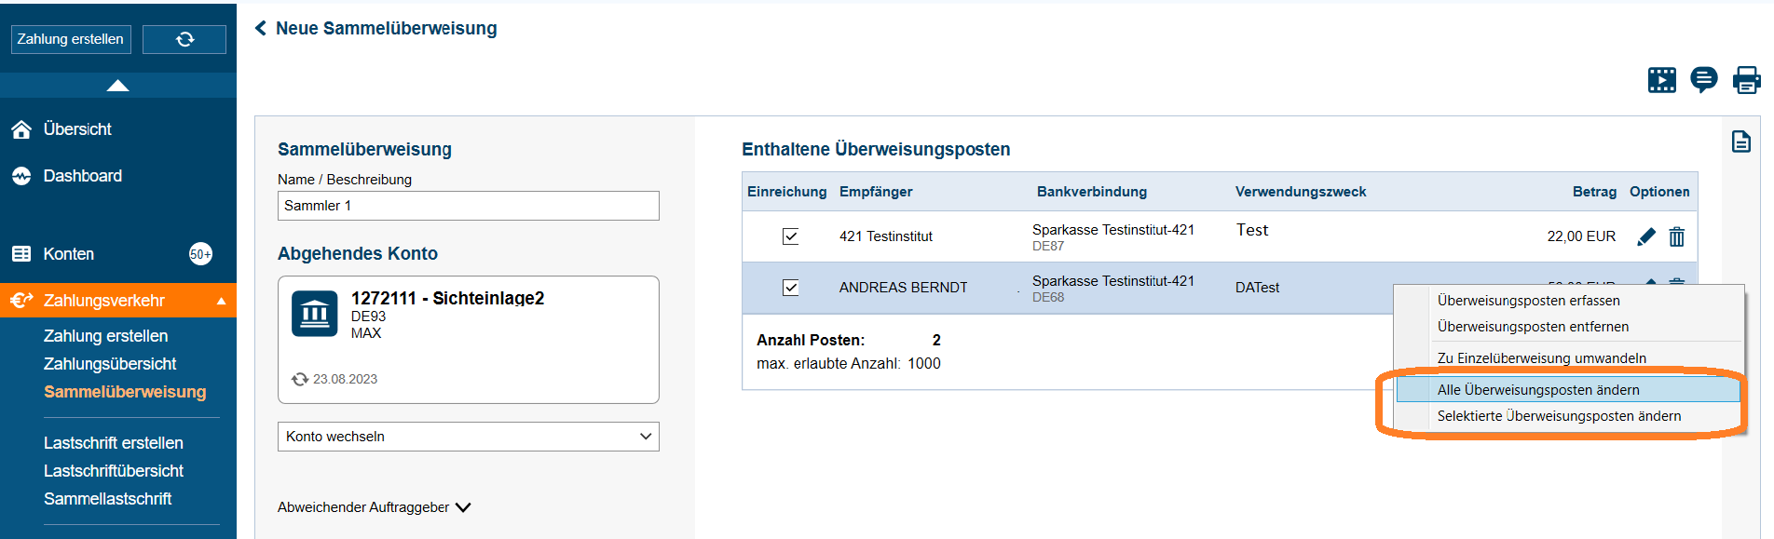Open the document icon at right edge
The width and height of the screenshot is (1774, 539).
coord(1740,141)
